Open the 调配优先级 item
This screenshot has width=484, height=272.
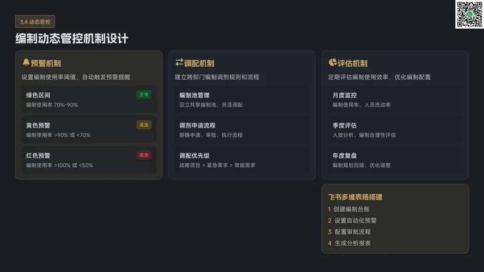(x=242, y=160)
